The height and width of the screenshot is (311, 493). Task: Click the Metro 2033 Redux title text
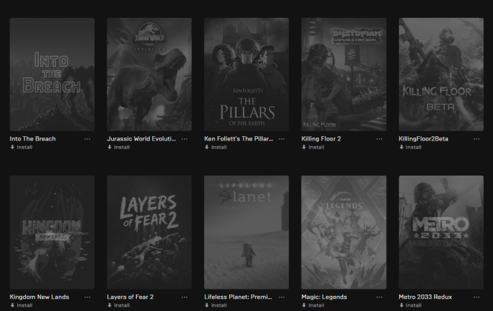pyautogui.click(x=425, y=297)
